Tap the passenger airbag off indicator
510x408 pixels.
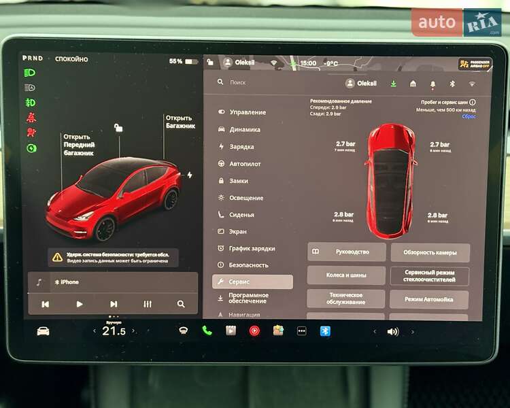click(475, 64)
